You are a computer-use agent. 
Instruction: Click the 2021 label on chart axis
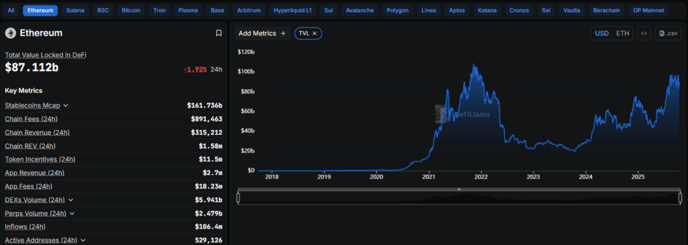pyautogui.click(x=428, y=177)
